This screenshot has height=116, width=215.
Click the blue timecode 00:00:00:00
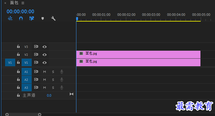(x=20, y=11)
